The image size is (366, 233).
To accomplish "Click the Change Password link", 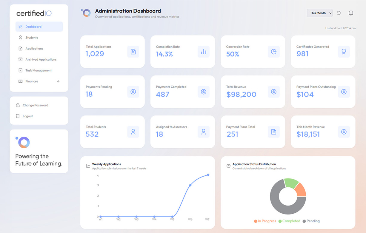I will click(35, 105).
